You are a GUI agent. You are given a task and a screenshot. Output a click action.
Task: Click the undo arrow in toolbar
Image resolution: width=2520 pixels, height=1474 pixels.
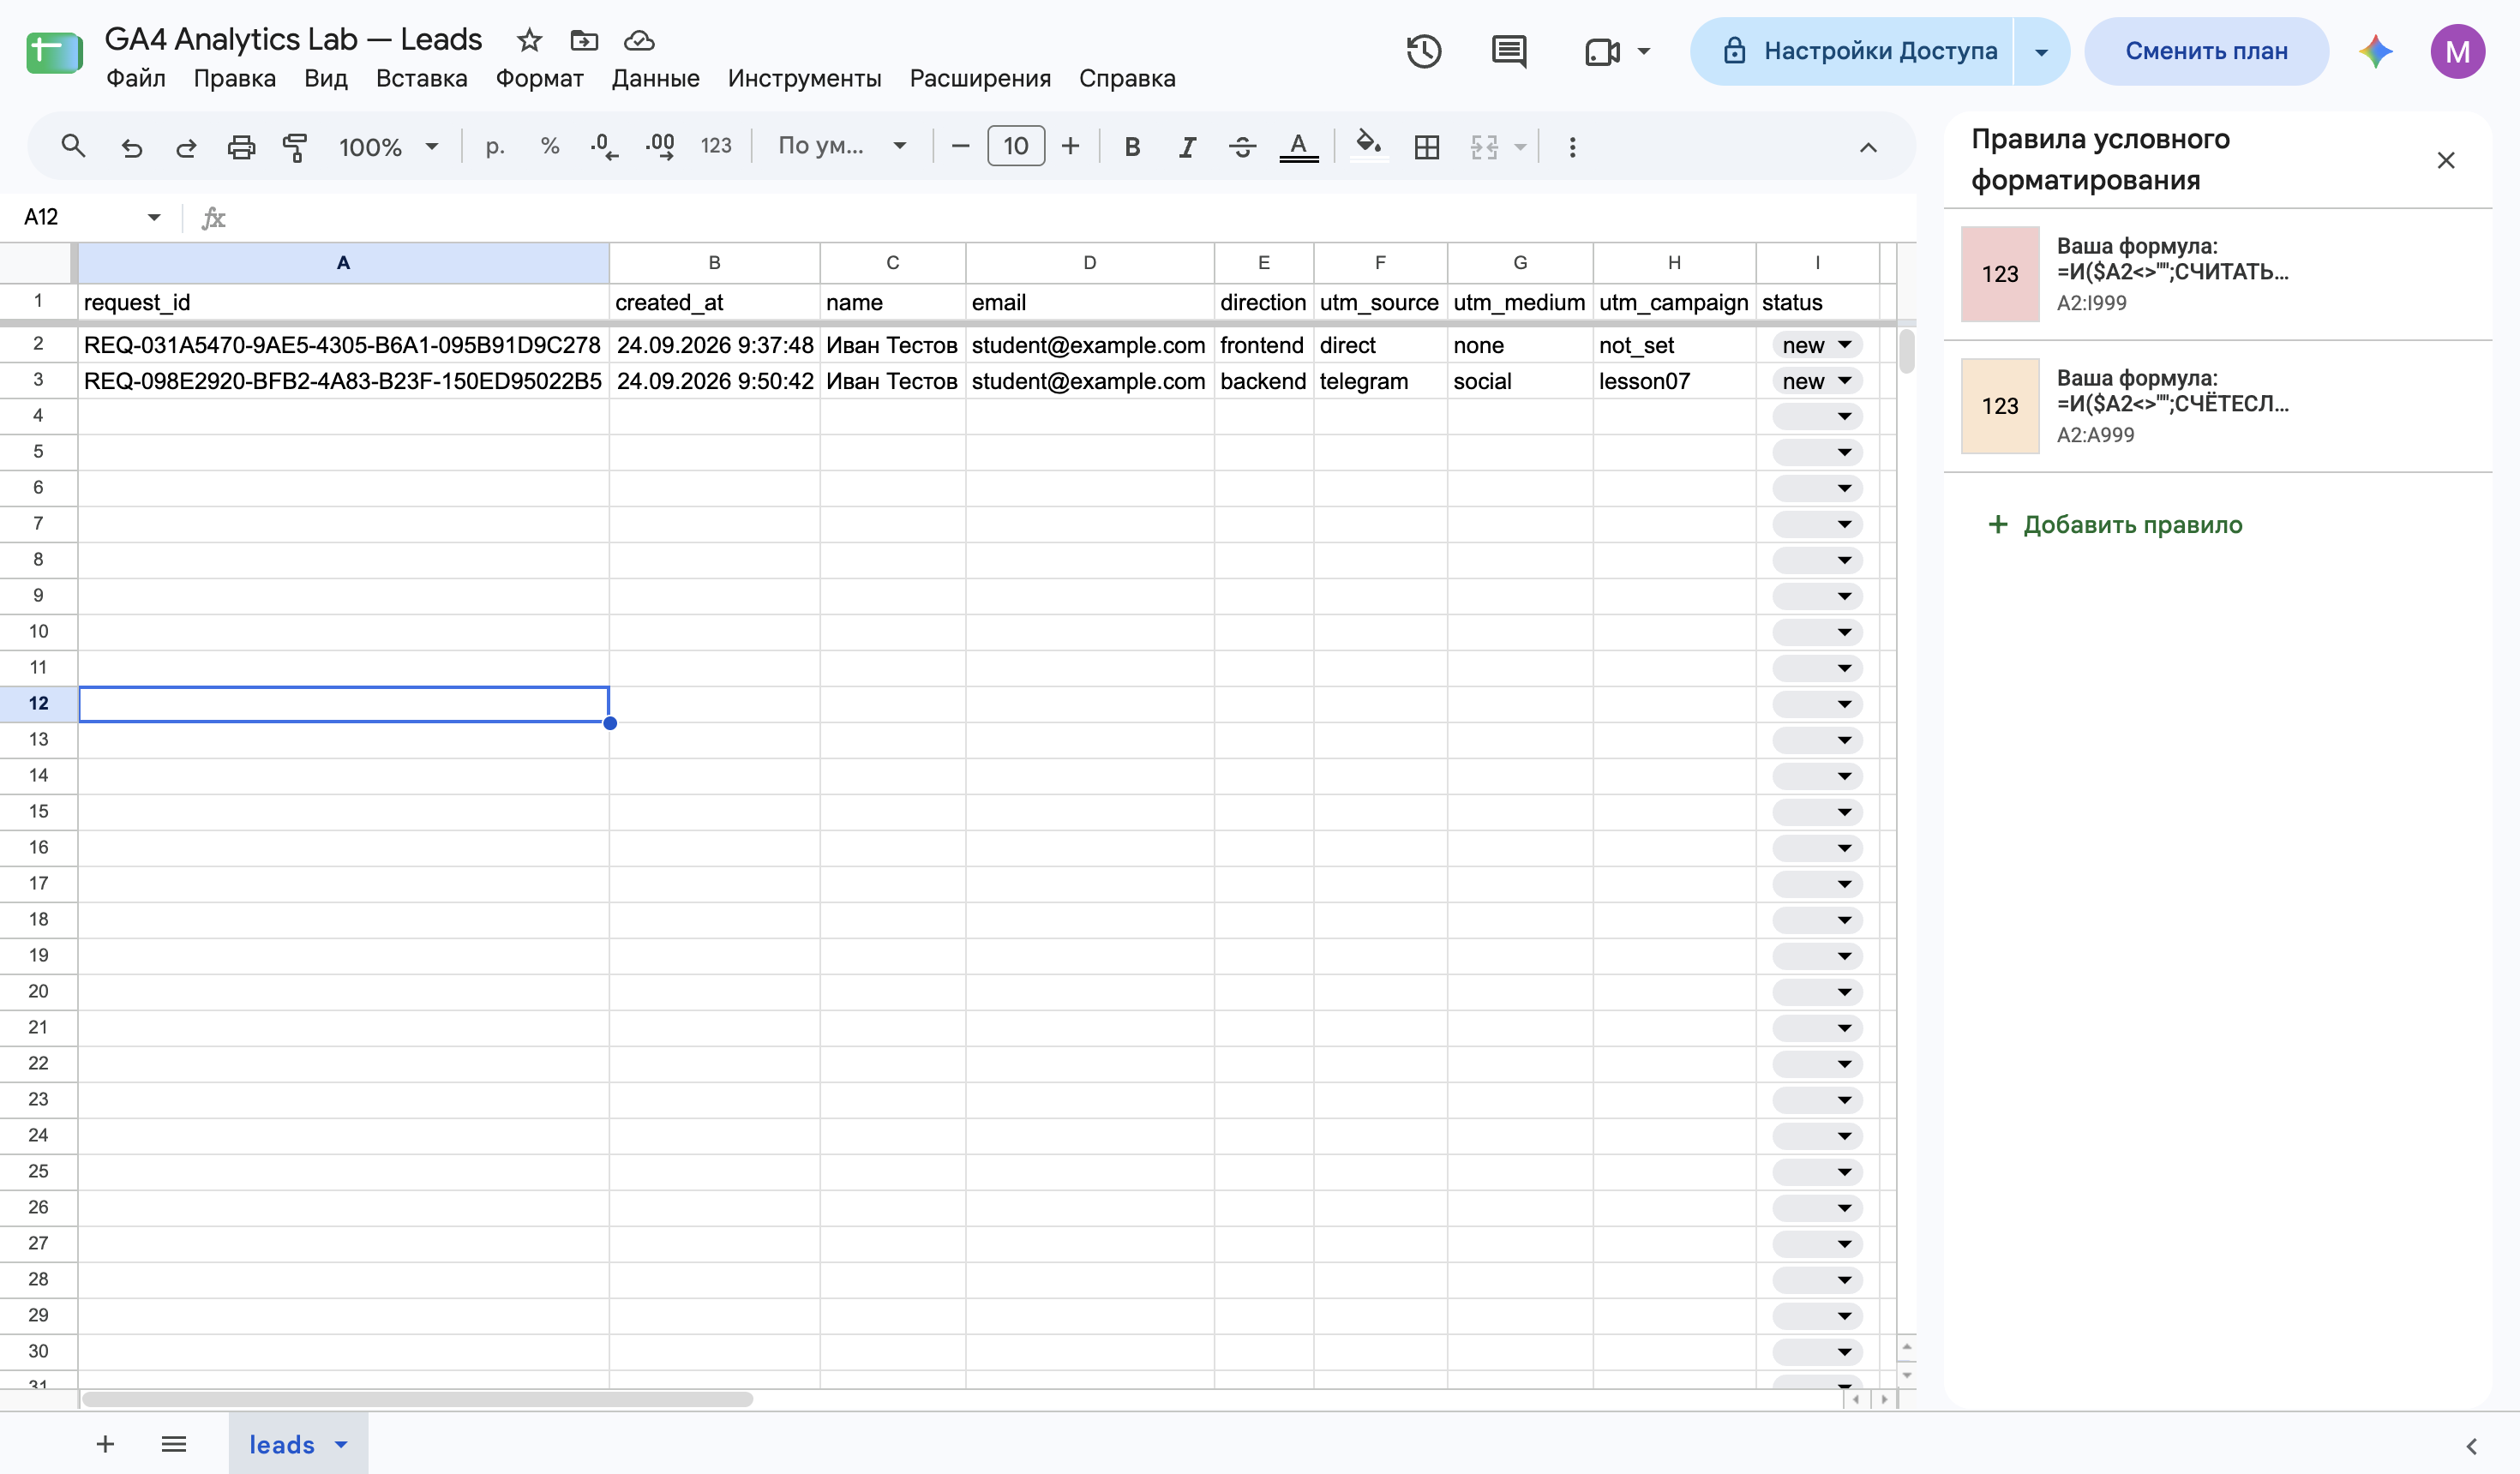(131, 147)
